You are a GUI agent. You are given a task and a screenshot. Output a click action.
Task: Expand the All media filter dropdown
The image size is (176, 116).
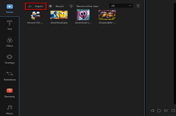121,6
